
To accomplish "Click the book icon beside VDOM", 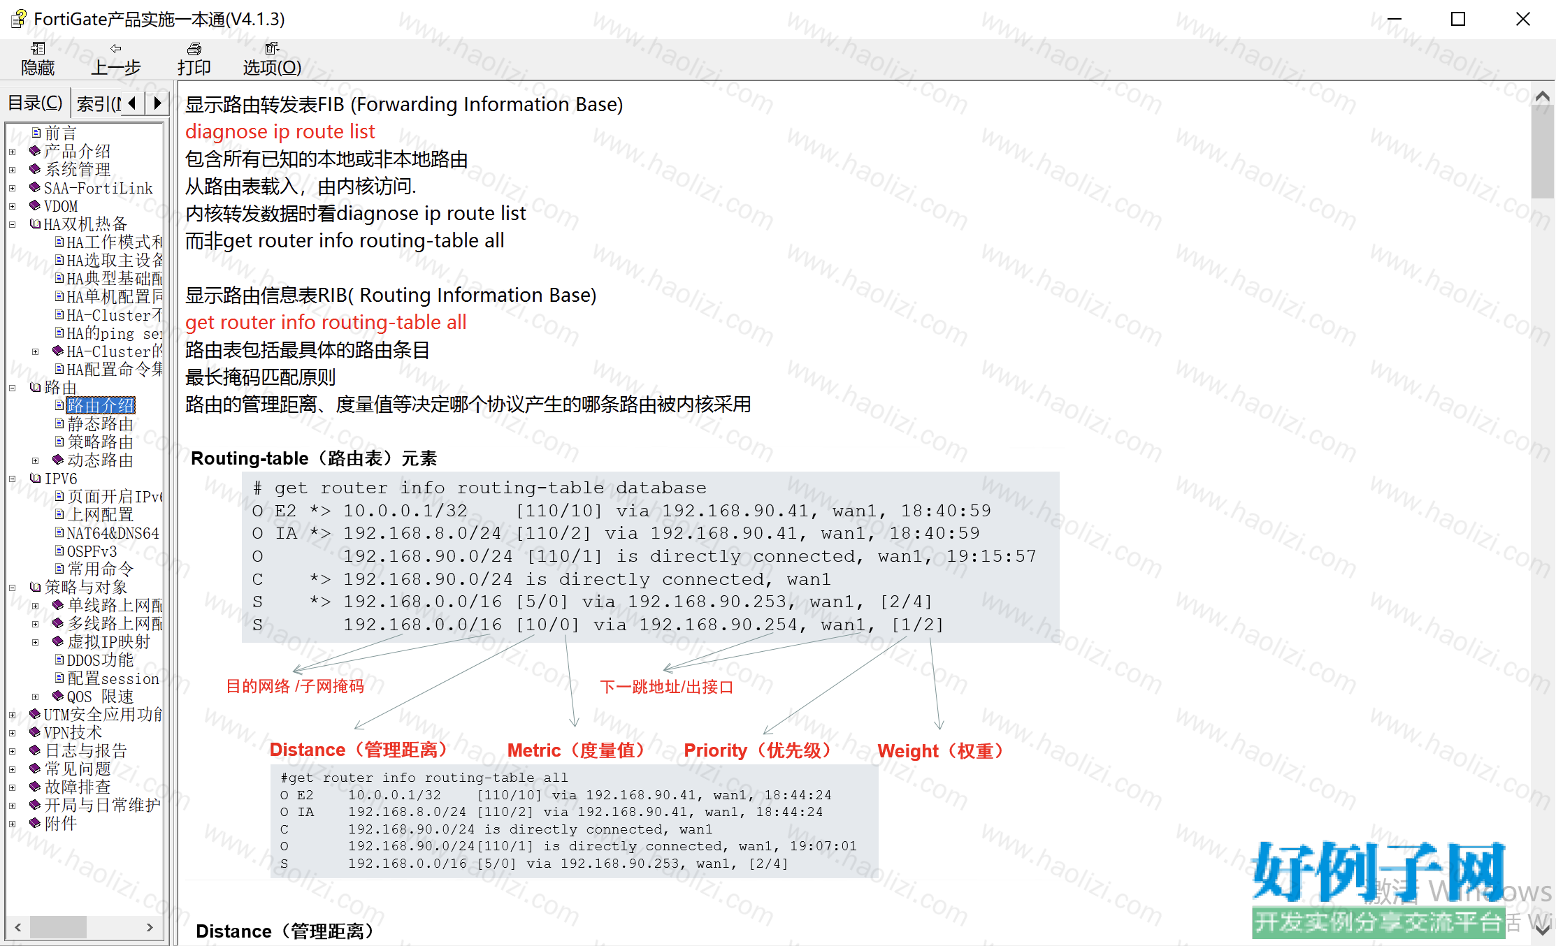I will point(35,205).
